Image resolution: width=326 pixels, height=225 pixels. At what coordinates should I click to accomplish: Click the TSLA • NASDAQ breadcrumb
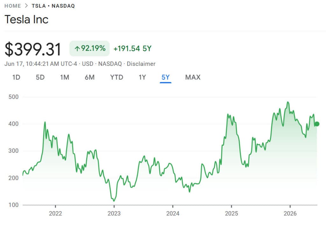pos(53,6)
